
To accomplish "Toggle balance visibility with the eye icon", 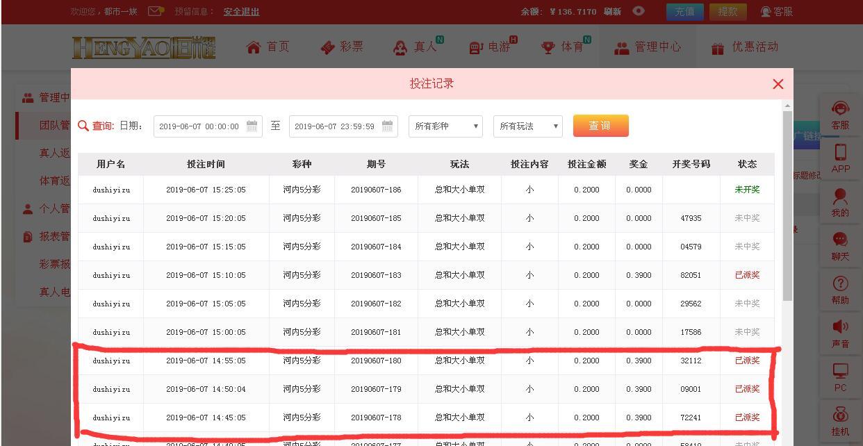I will click(638, 11).
